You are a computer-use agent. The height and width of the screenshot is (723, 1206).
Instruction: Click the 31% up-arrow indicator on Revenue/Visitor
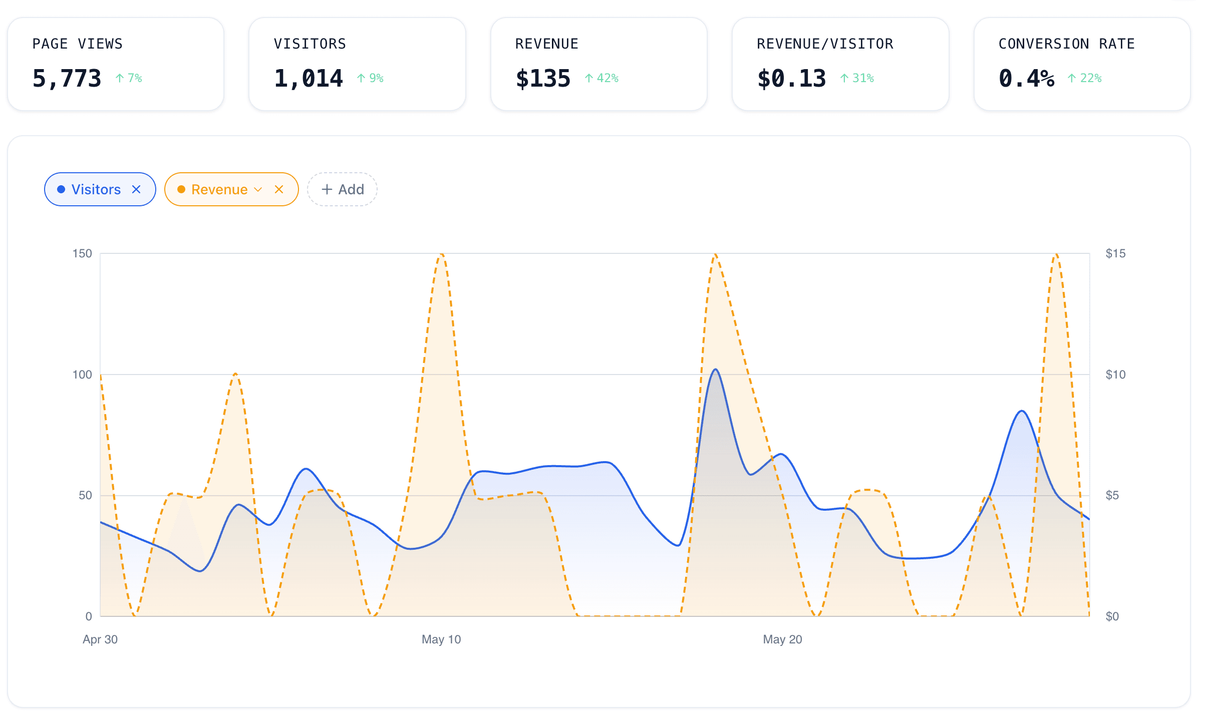(857, 78)
